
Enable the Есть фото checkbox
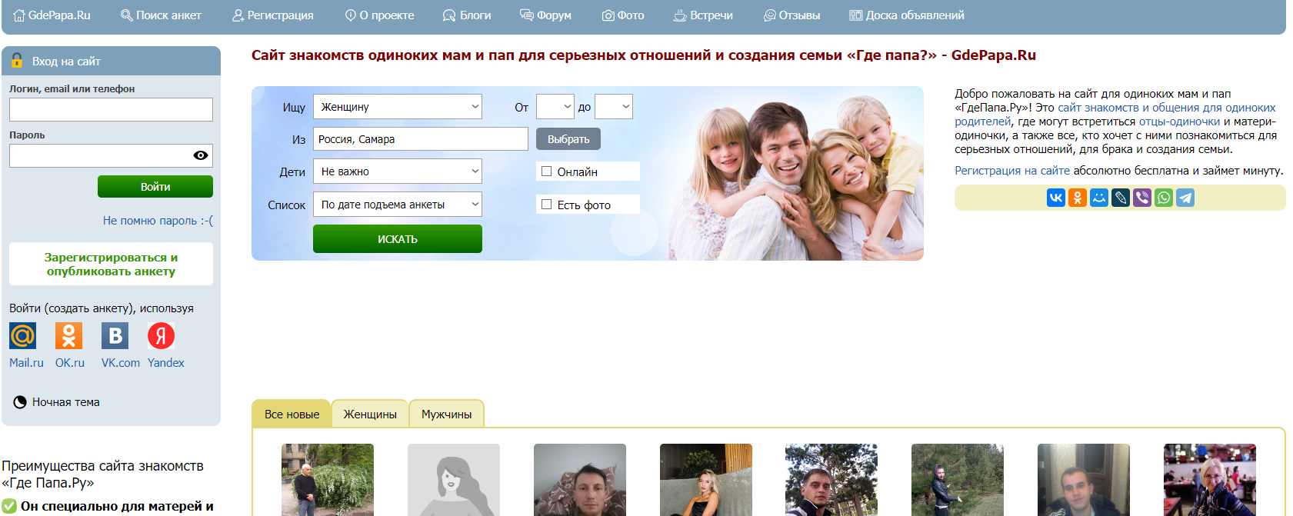(546, 205)
